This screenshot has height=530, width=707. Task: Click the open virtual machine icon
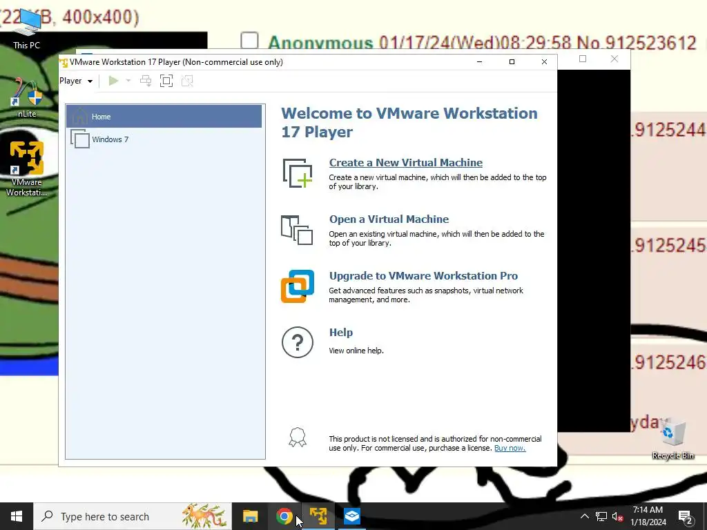(297, 230)
